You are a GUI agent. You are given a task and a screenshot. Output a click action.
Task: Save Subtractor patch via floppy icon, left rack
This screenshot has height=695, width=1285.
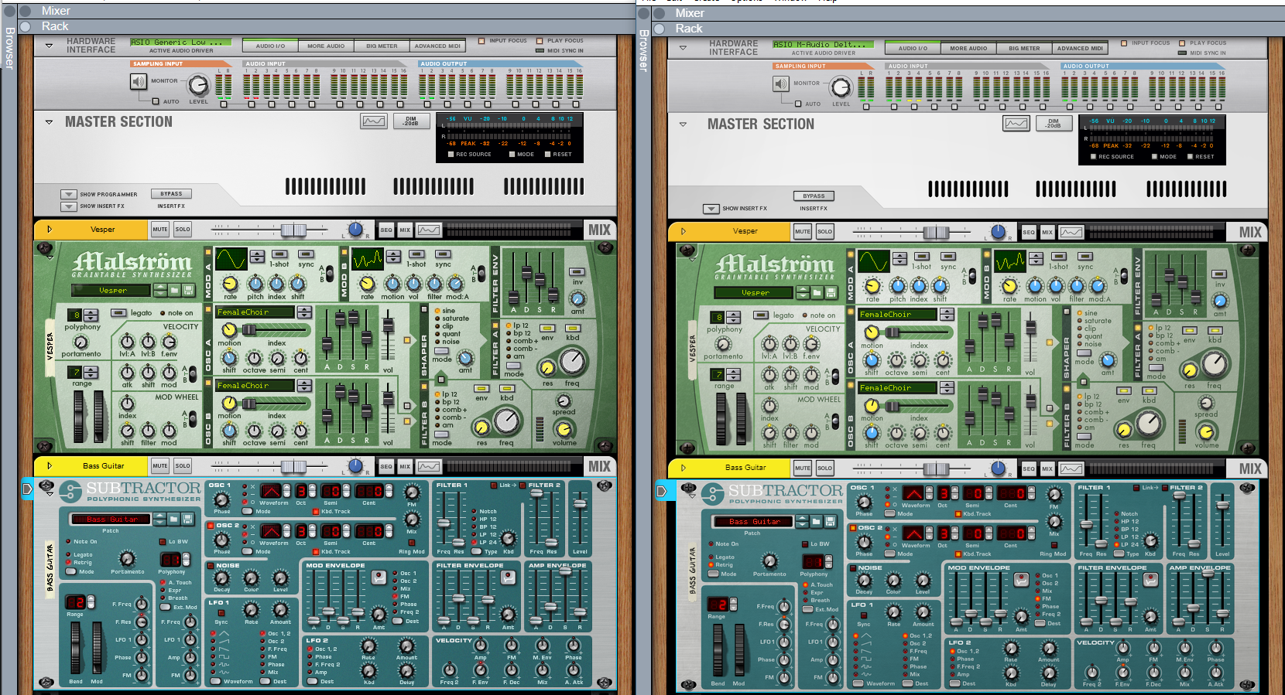coord(187,519)
